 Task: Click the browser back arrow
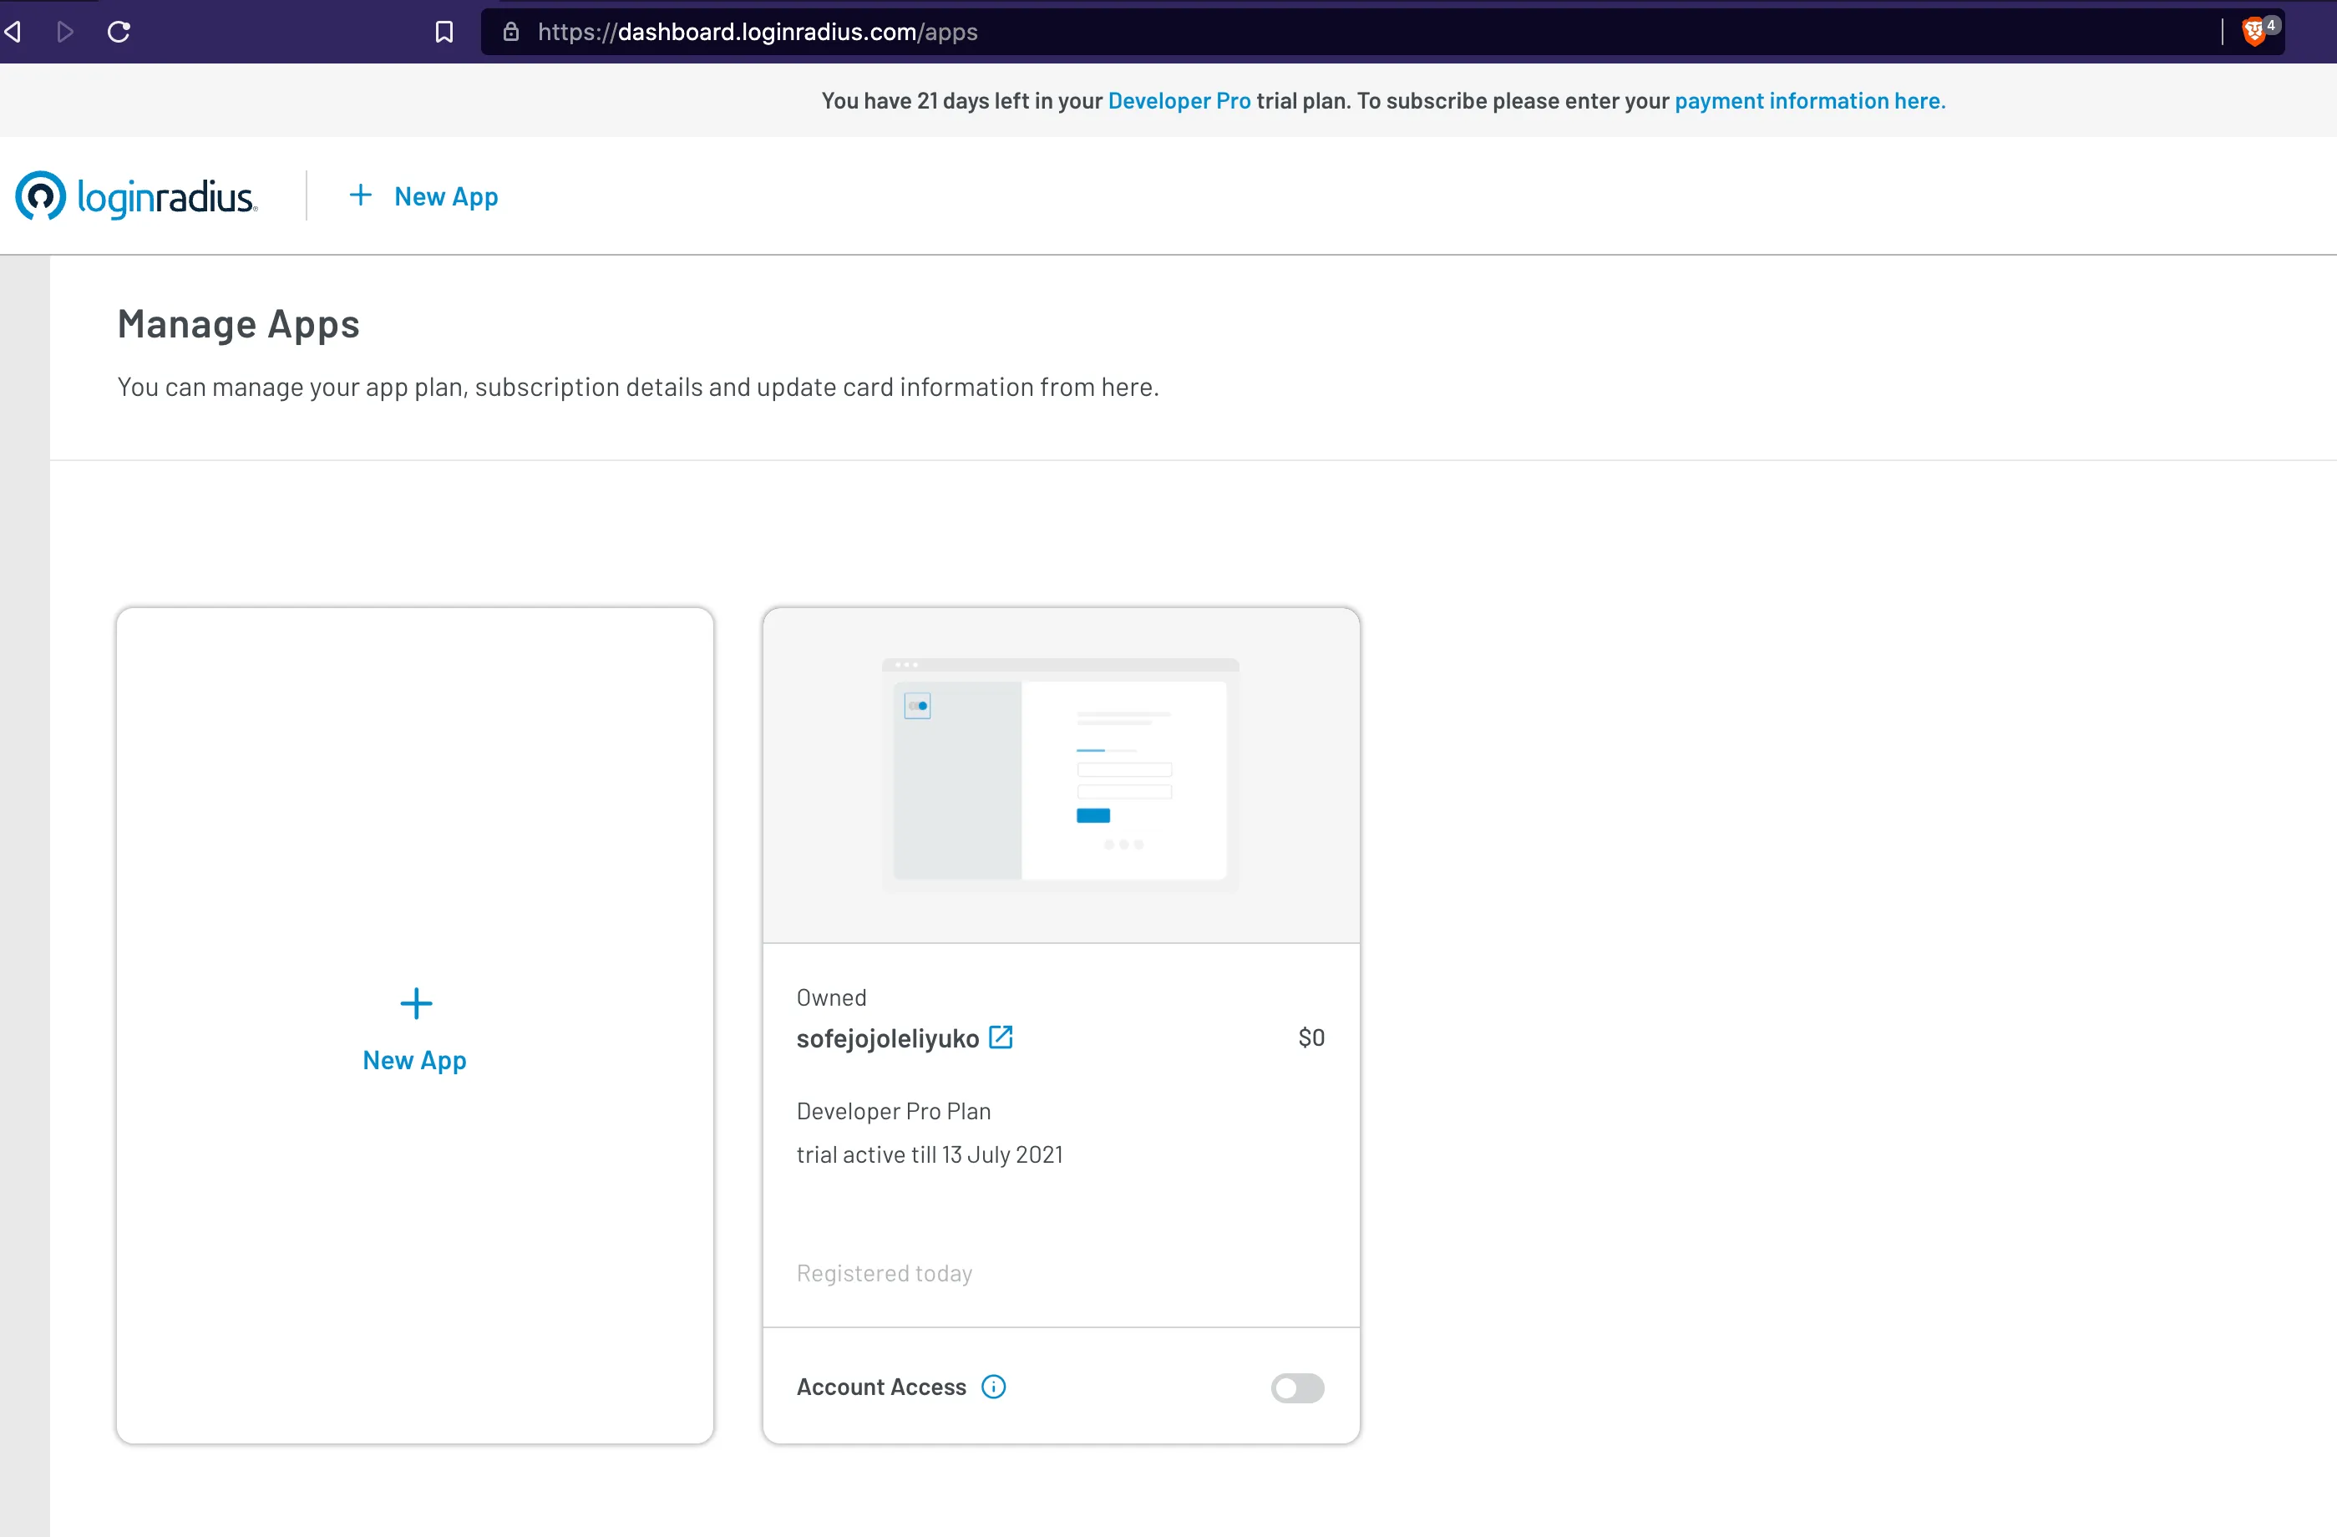click(x=13, y=30)
